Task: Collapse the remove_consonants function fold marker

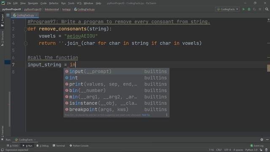Action: point(25,29)
